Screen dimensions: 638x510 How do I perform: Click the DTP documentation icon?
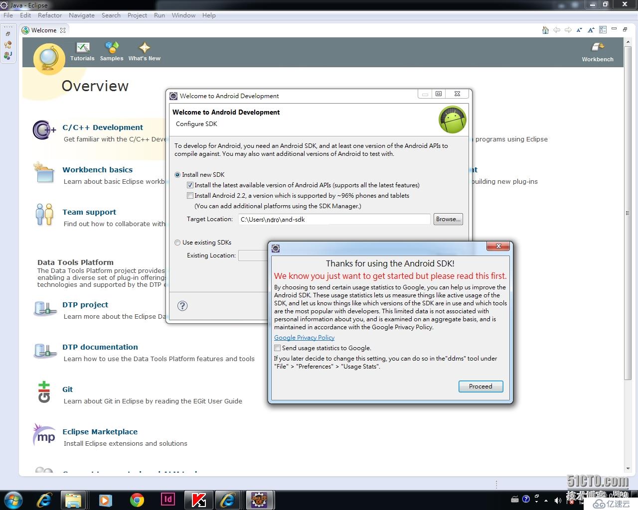45,351
